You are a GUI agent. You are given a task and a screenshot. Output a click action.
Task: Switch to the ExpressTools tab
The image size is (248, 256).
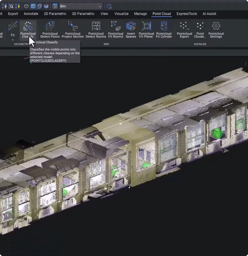pyautogui.click(x=187, y=14)
